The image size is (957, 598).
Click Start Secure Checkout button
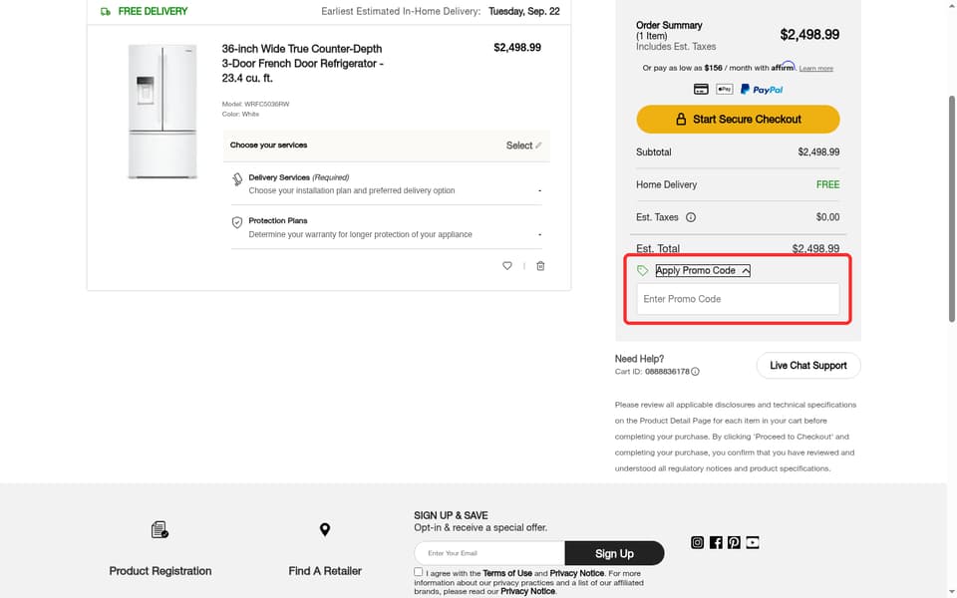tap(738, 119)
